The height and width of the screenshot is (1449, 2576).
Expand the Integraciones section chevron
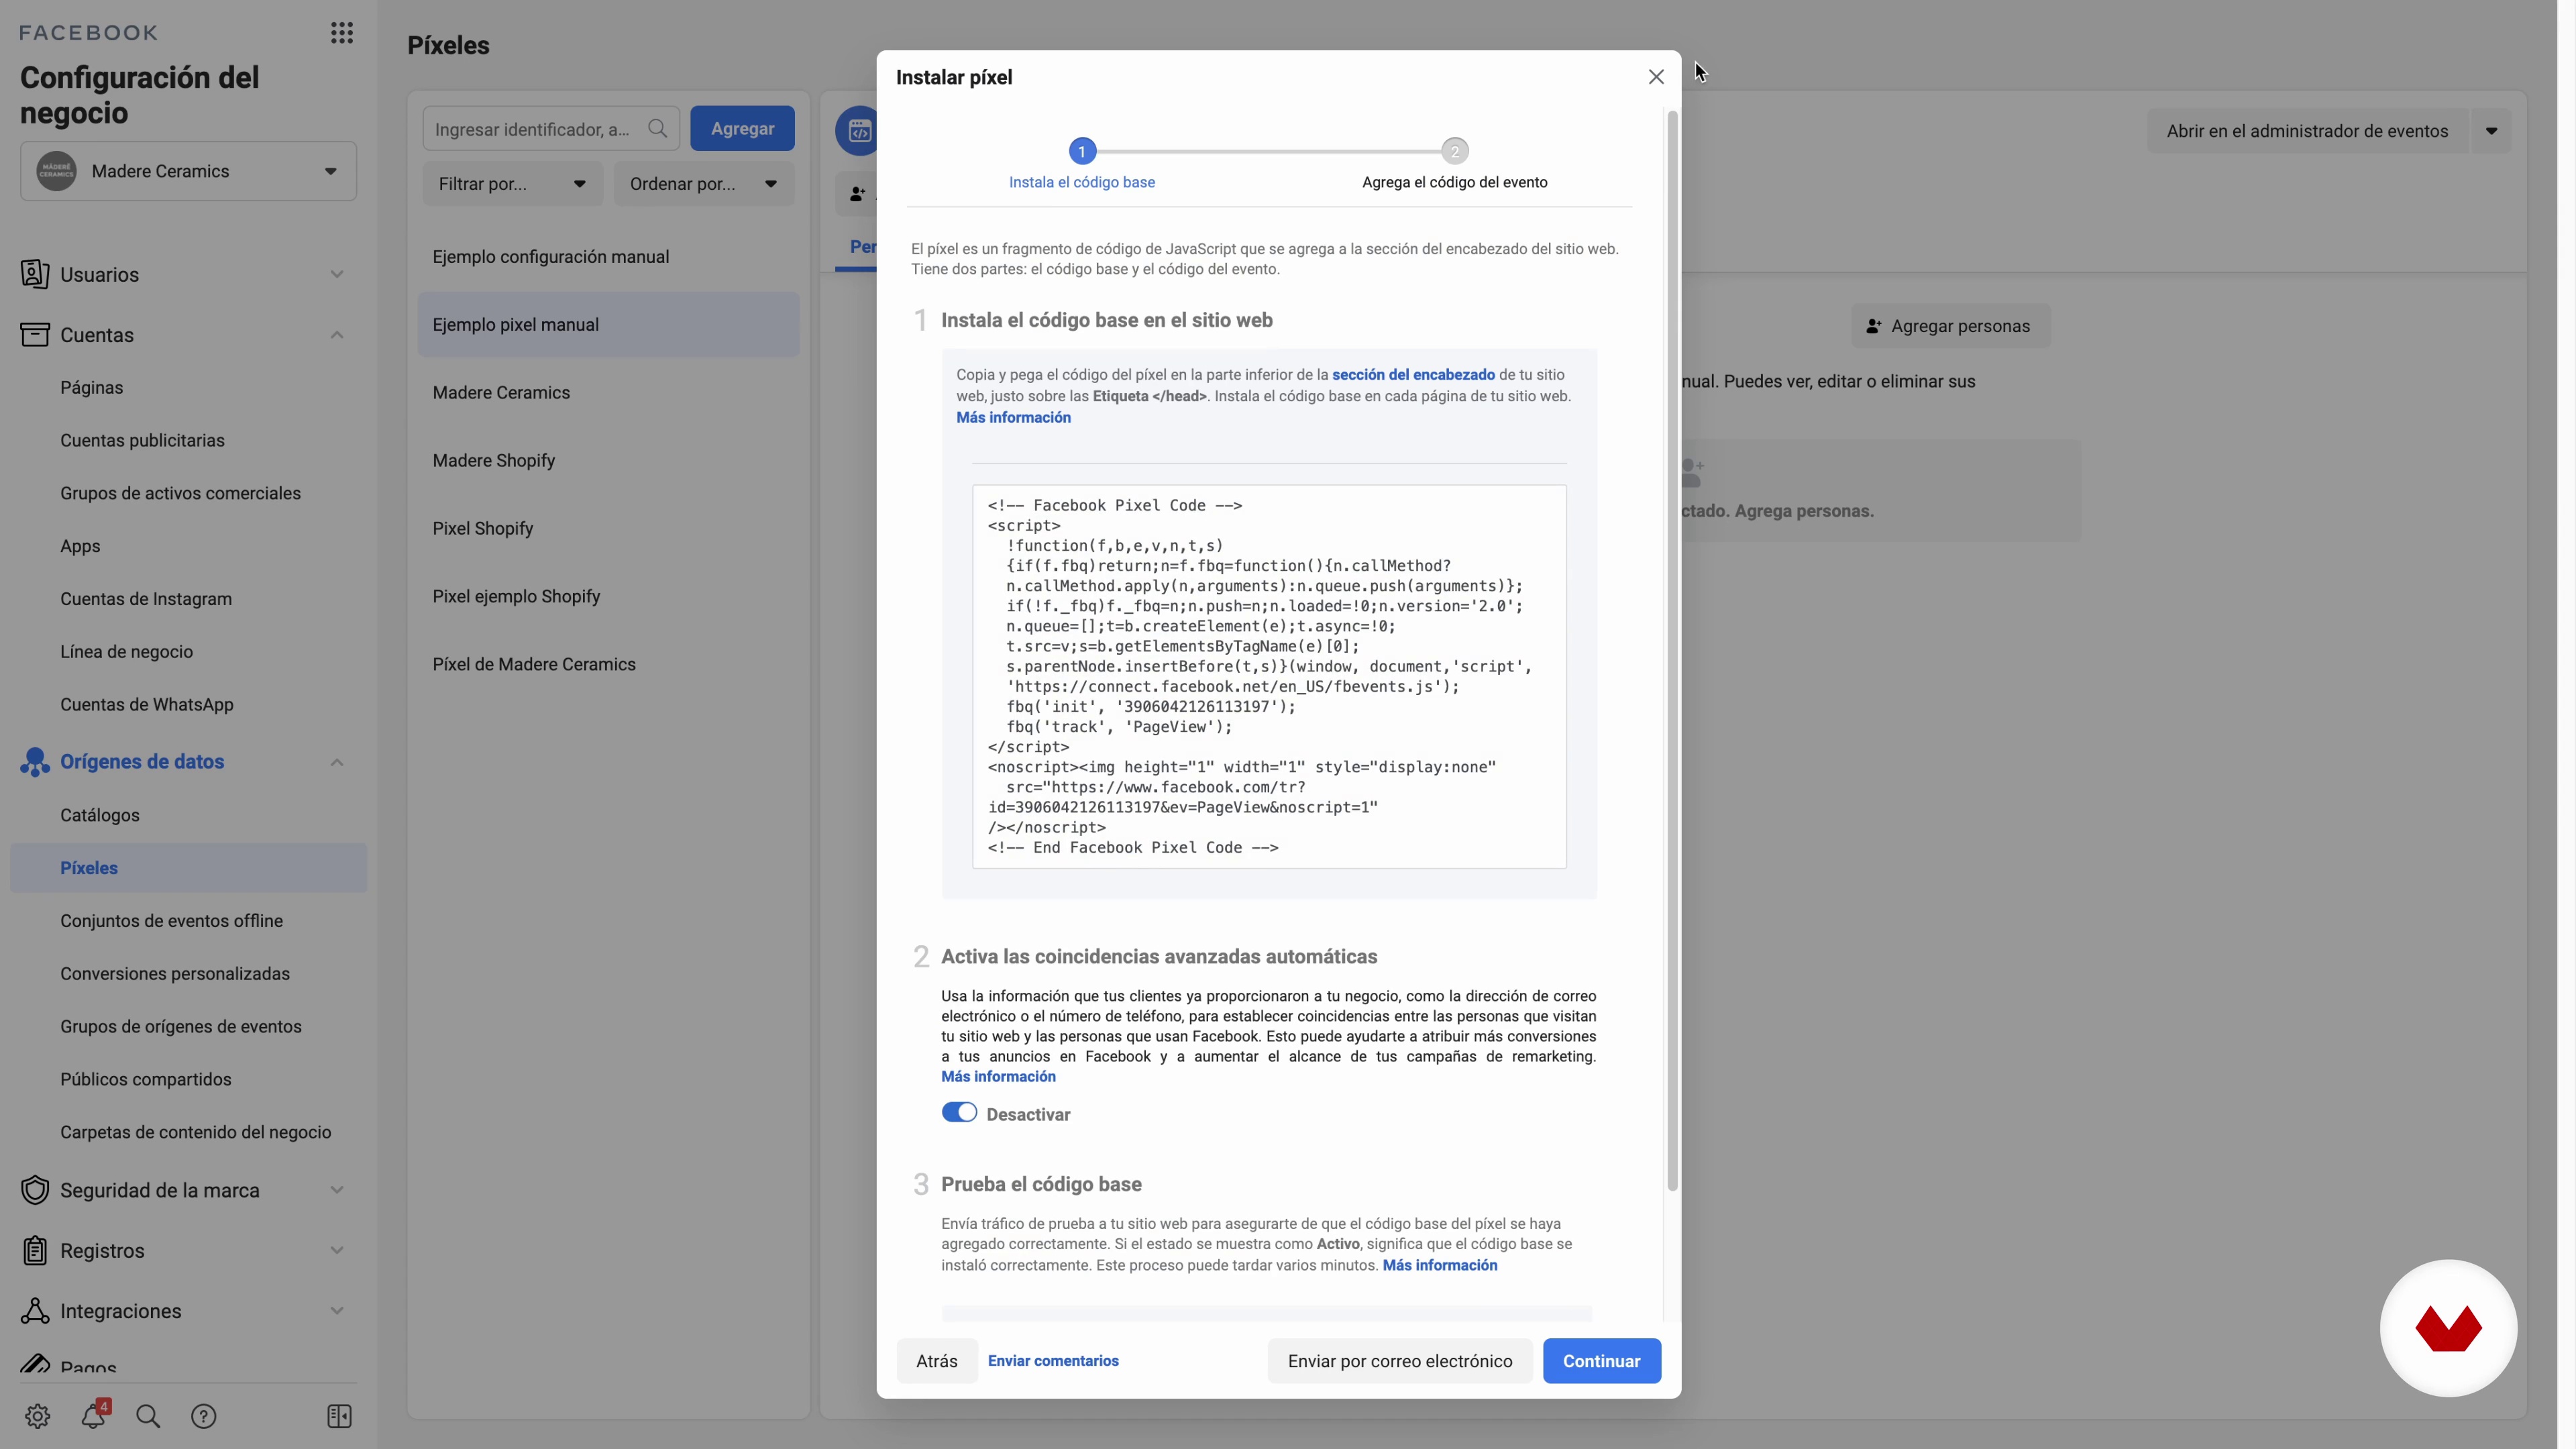click(x=337, y=1311)
